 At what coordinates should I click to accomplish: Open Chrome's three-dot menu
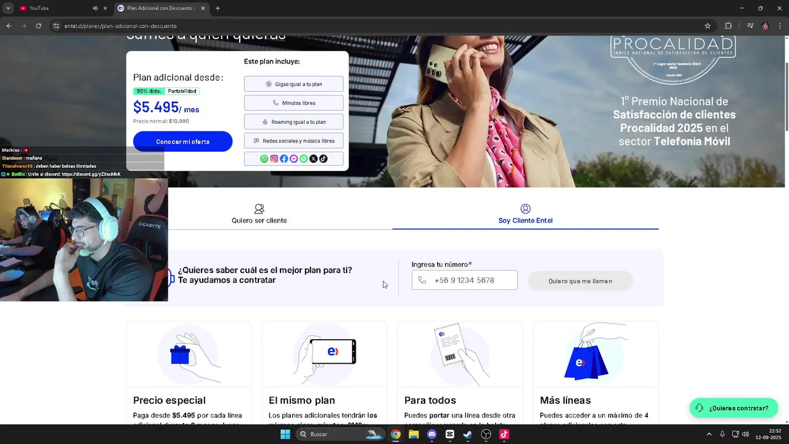(780, 26)
